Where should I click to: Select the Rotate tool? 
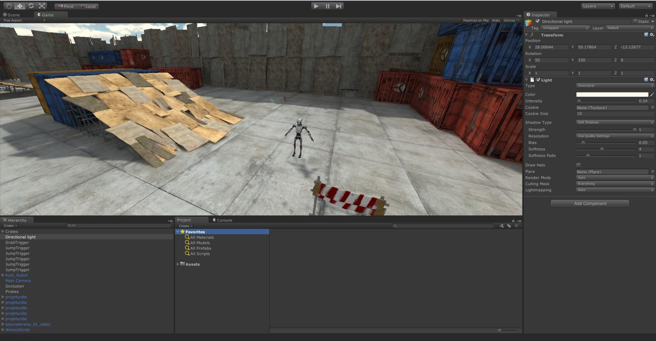pos(31,6)
